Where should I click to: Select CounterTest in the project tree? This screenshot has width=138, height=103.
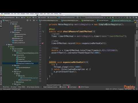pos(21,57)
